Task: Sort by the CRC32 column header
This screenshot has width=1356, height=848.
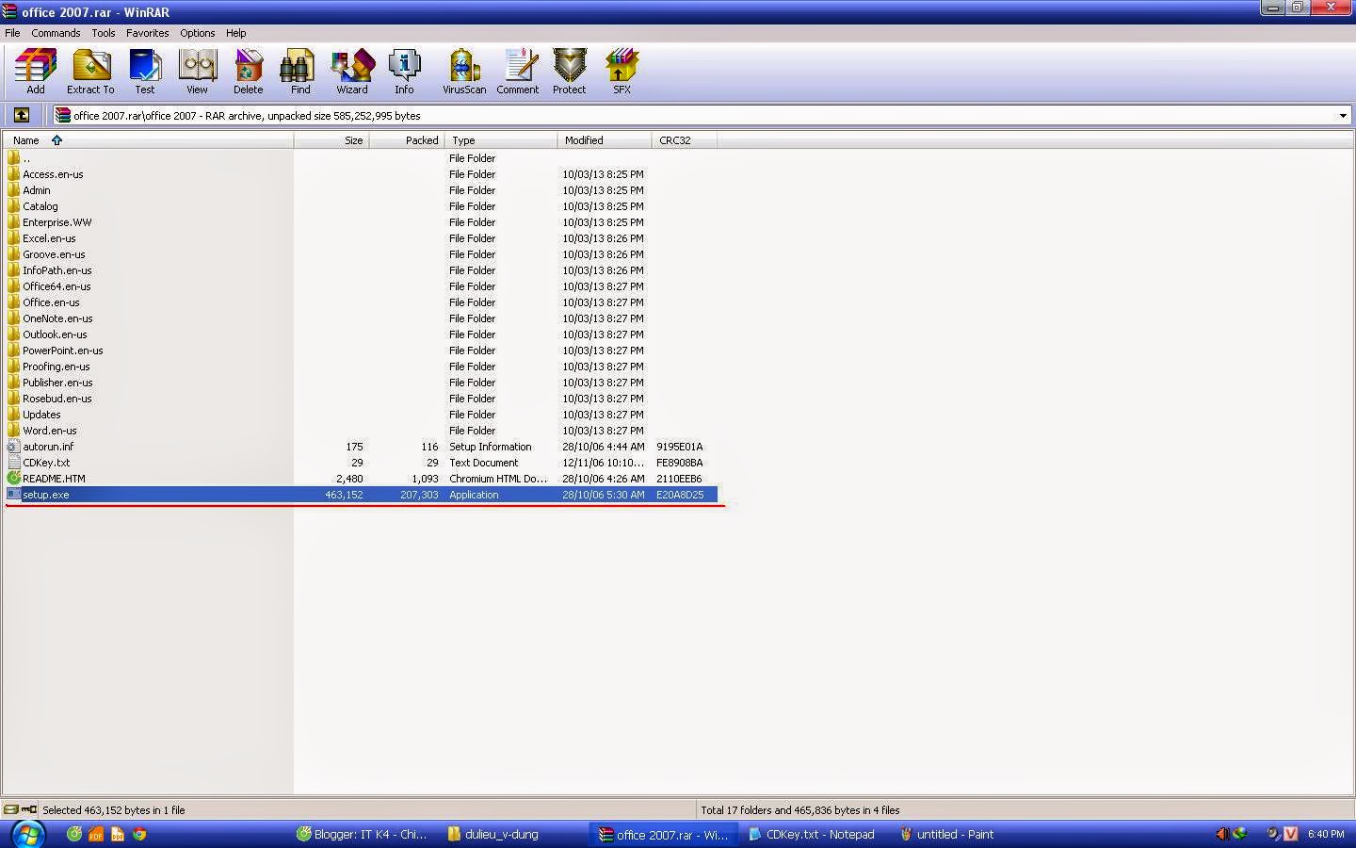Action: tap(685, 140)
